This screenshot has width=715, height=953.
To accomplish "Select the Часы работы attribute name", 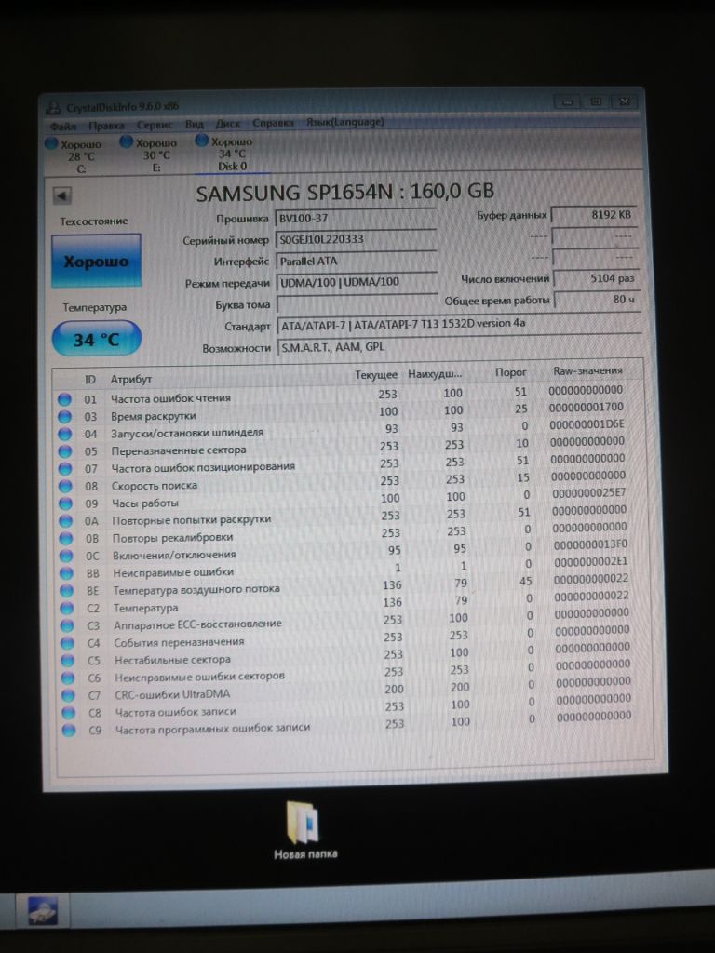I will tap(144, 503).
